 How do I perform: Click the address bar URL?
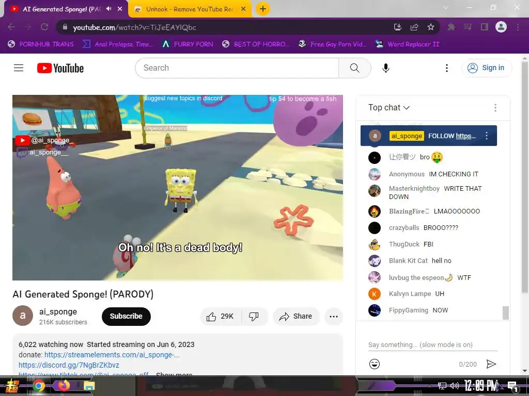pyautogui.click(x=134, y=27)
